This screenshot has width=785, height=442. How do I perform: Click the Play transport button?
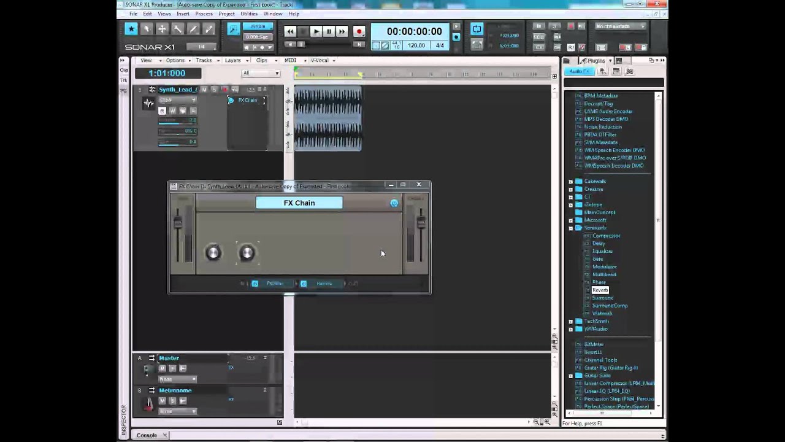(x=316, y=31)
